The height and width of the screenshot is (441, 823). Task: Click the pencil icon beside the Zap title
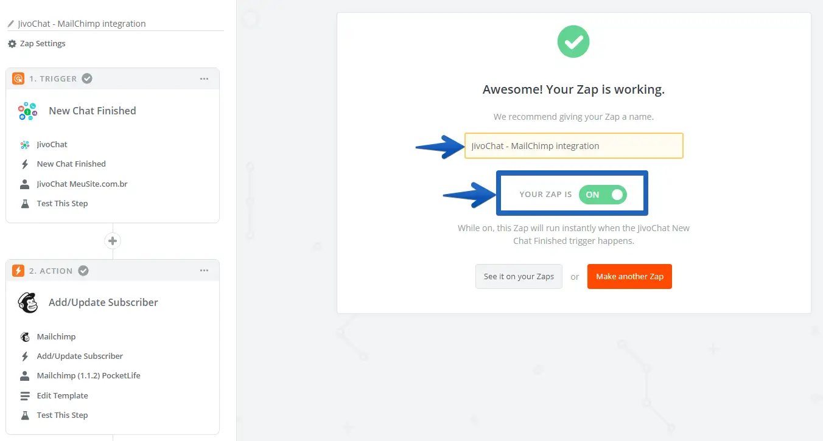click(x=10, y=24)
